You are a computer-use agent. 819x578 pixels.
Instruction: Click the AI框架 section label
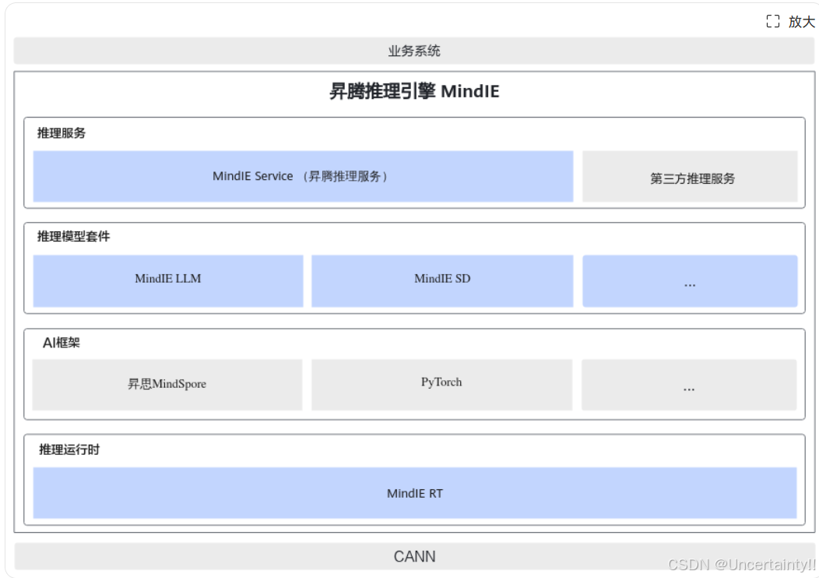coord(61,343)
